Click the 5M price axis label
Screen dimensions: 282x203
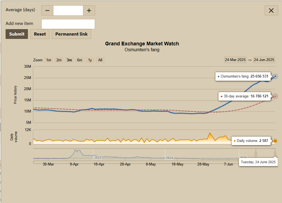[29, 122]
